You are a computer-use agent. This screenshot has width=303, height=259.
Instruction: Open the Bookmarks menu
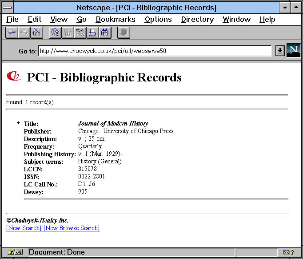pos(116,19)
